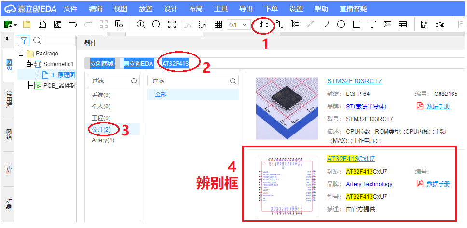Screen dimensions: 467x228
Task: Select the 公开(2) category filter
Action: pos(101,129)
